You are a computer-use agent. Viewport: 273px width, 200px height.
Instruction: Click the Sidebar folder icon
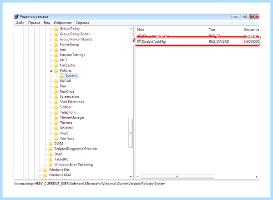pyautogui.click(x=56, y=107)
